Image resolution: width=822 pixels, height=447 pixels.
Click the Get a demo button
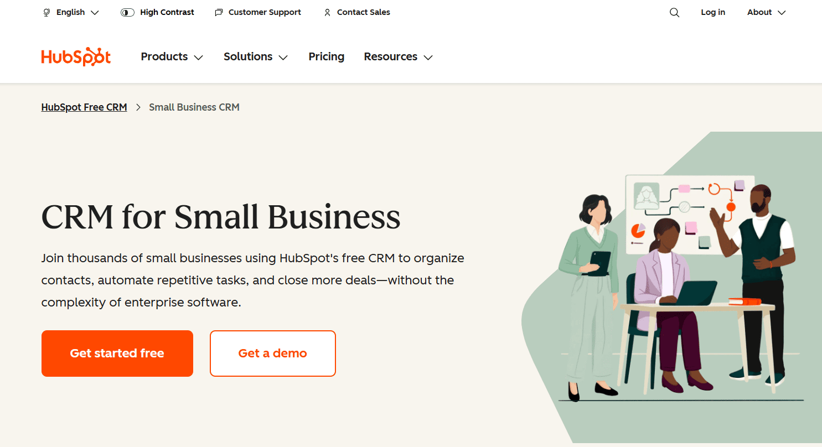(x=273, y=354)
